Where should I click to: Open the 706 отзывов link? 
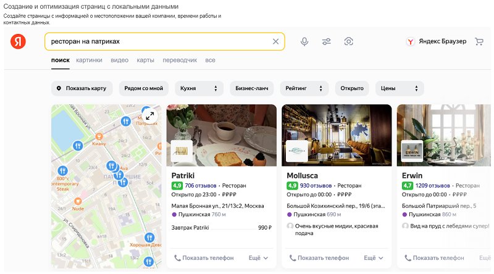coord(201,186)
